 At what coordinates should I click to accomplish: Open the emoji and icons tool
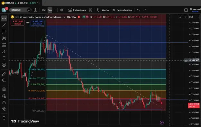4,65
